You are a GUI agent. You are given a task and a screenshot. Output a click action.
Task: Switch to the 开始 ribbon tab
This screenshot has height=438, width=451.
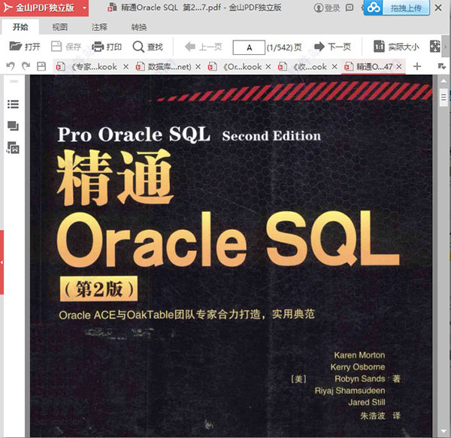click(20, 27)
